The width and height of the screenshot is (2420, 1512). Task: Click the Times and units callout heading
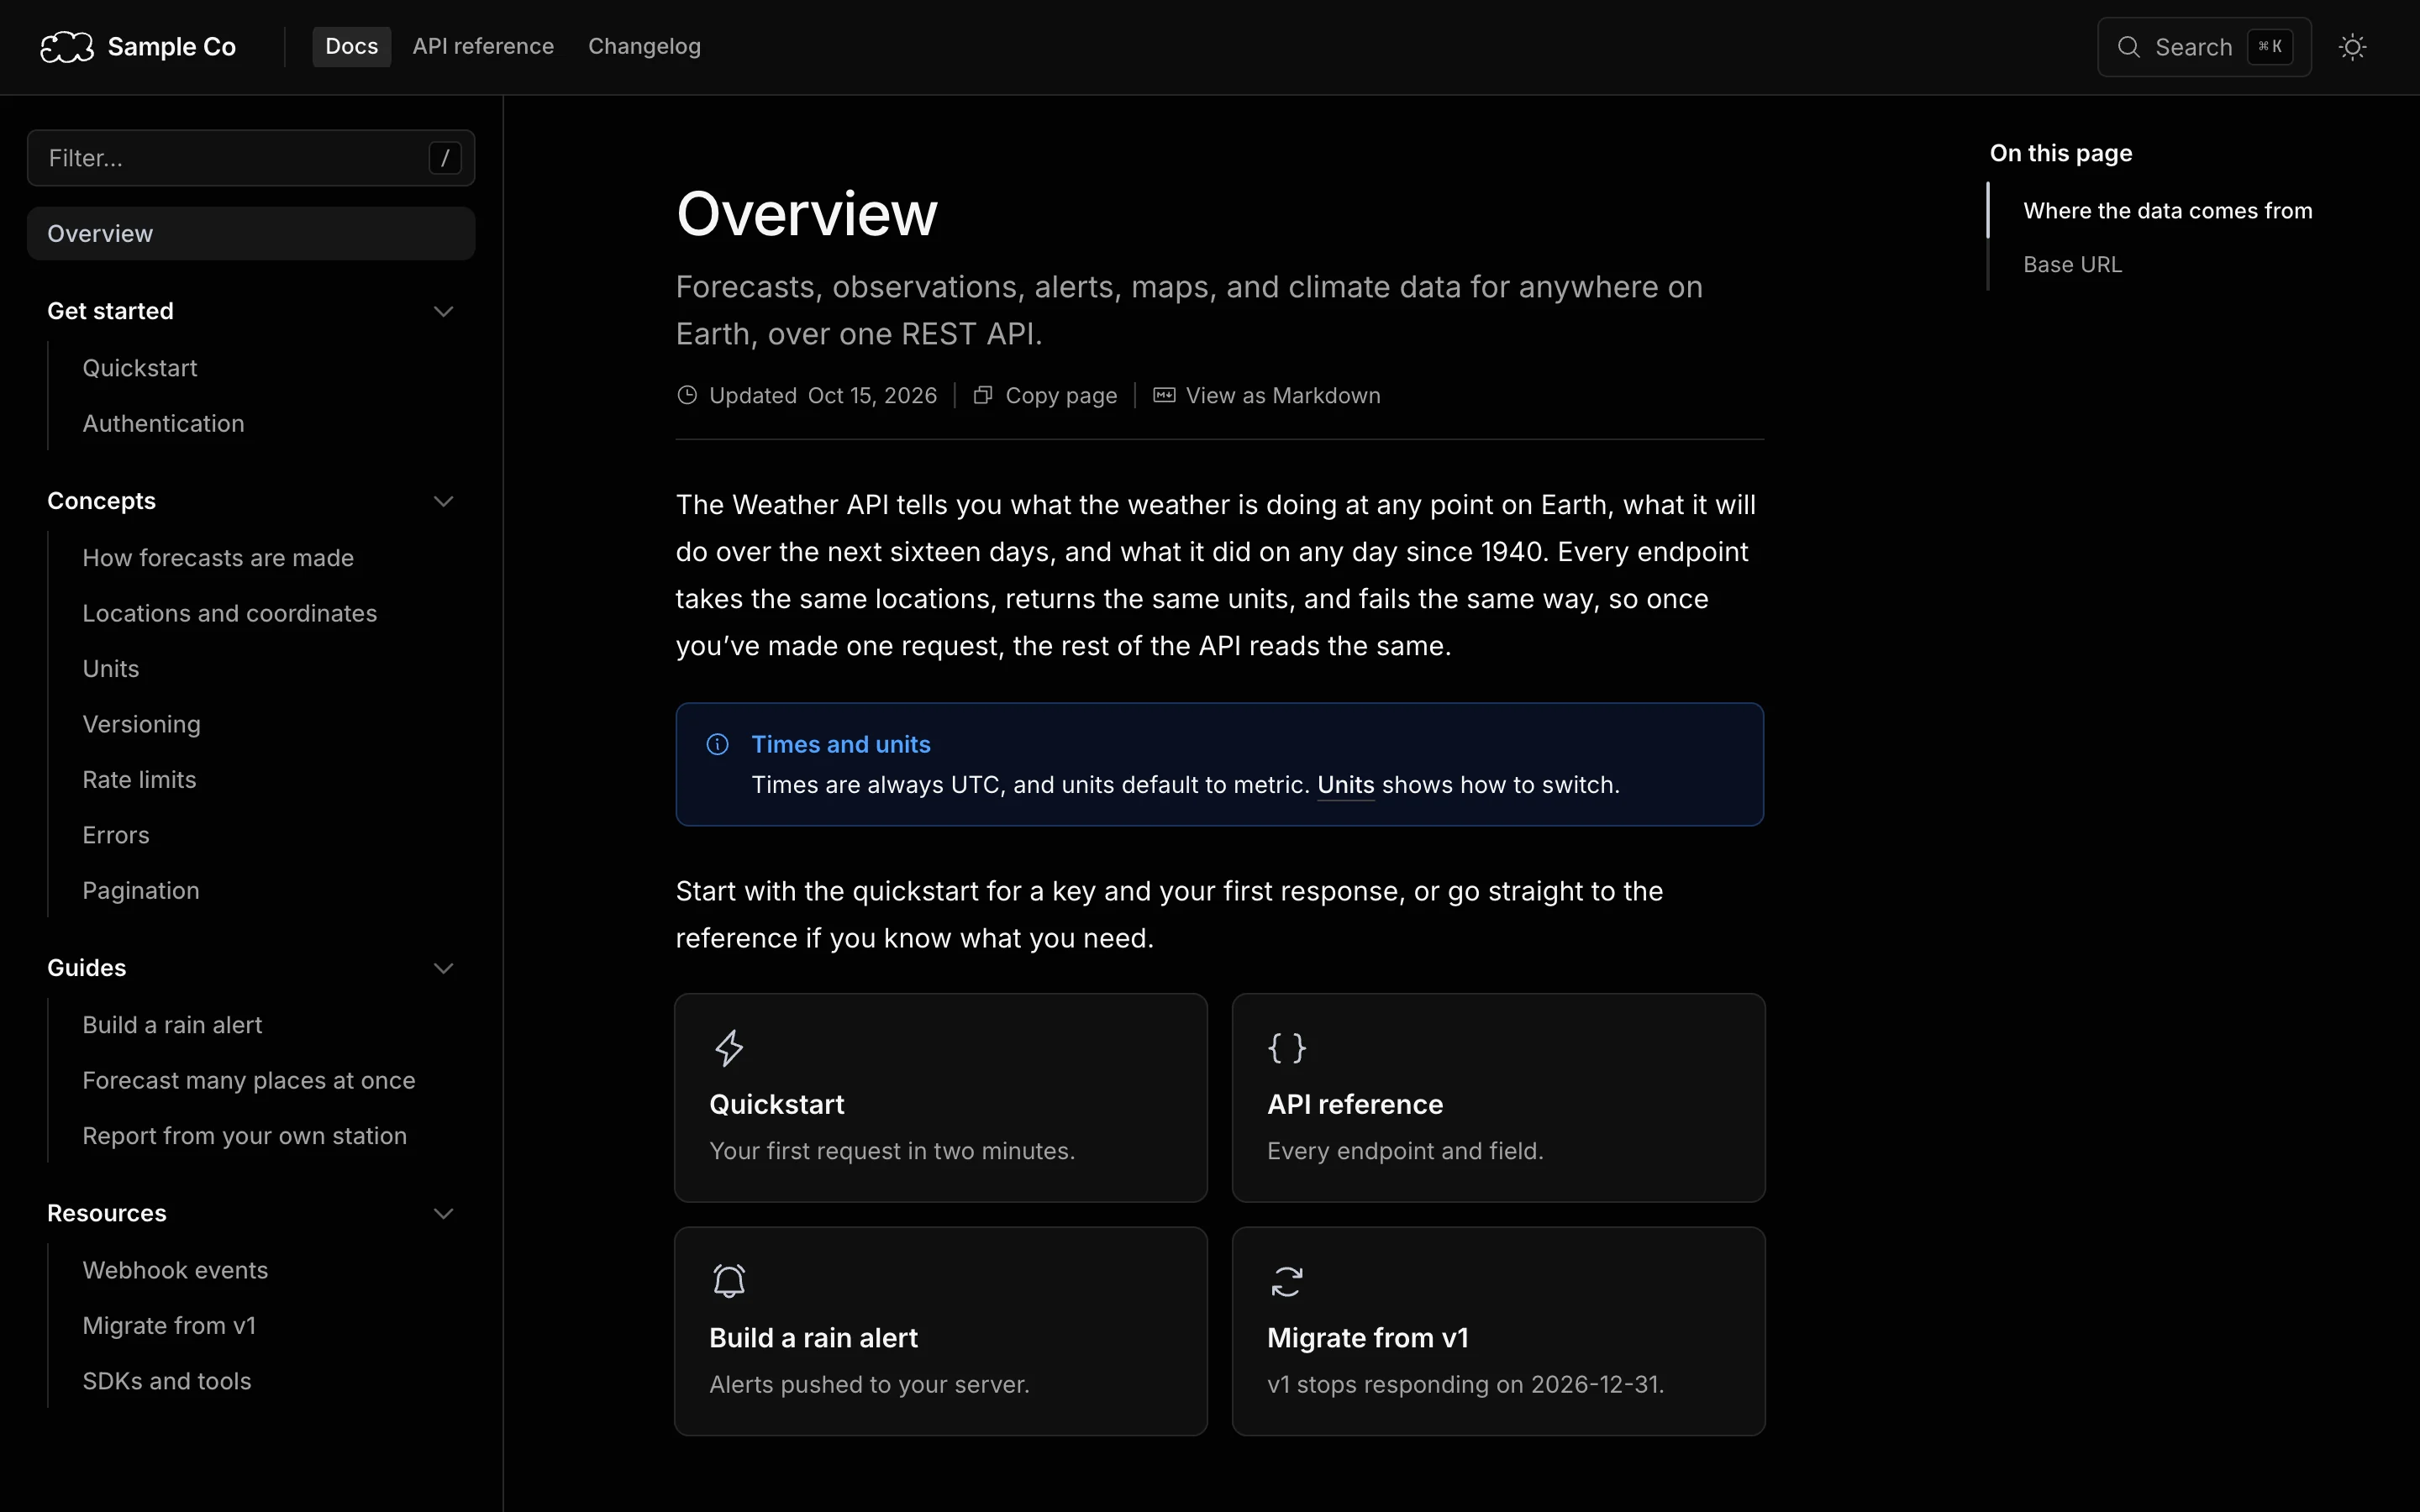pyautogui.click(x=841, y=744)
